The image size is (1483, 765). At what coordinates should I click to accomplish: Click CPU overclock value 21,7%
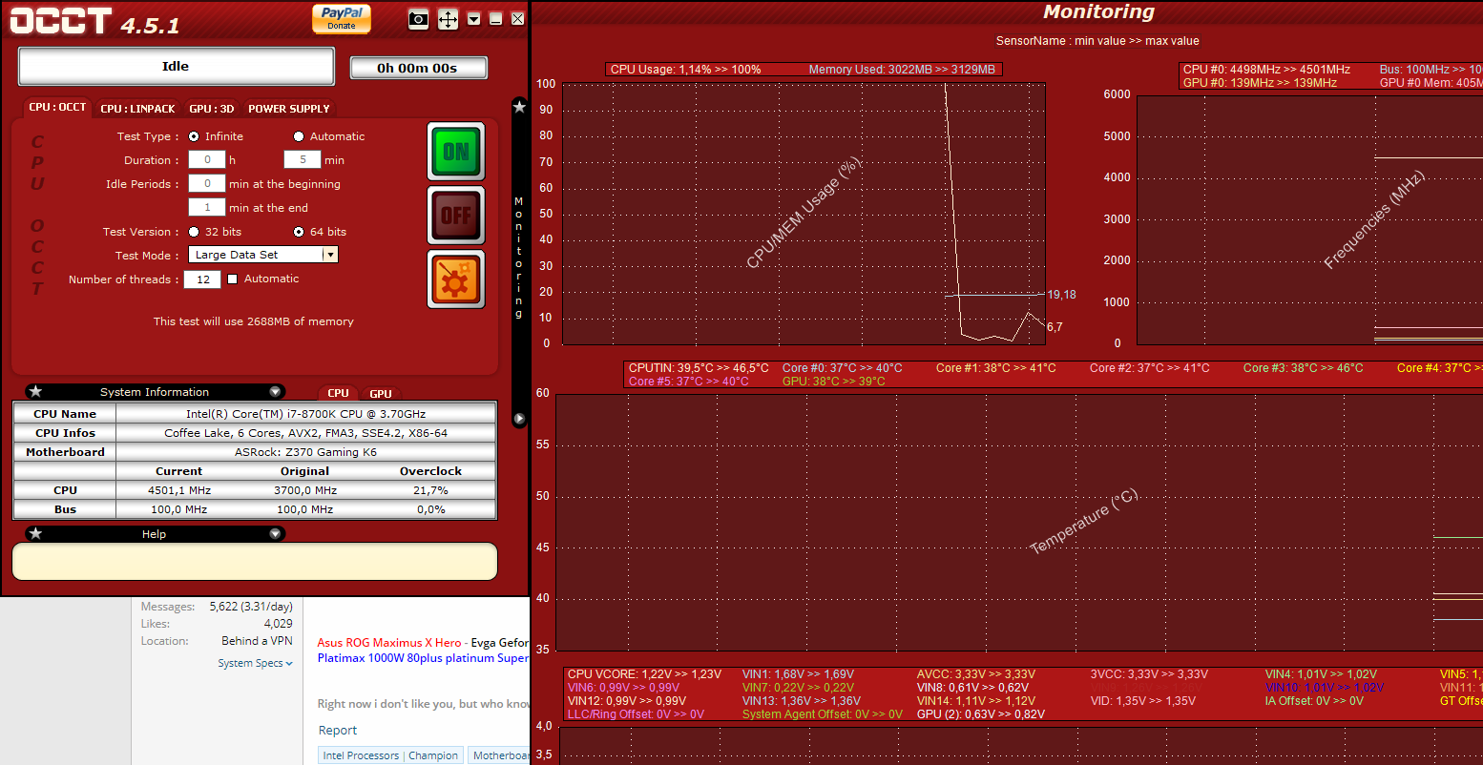[431, 490]
